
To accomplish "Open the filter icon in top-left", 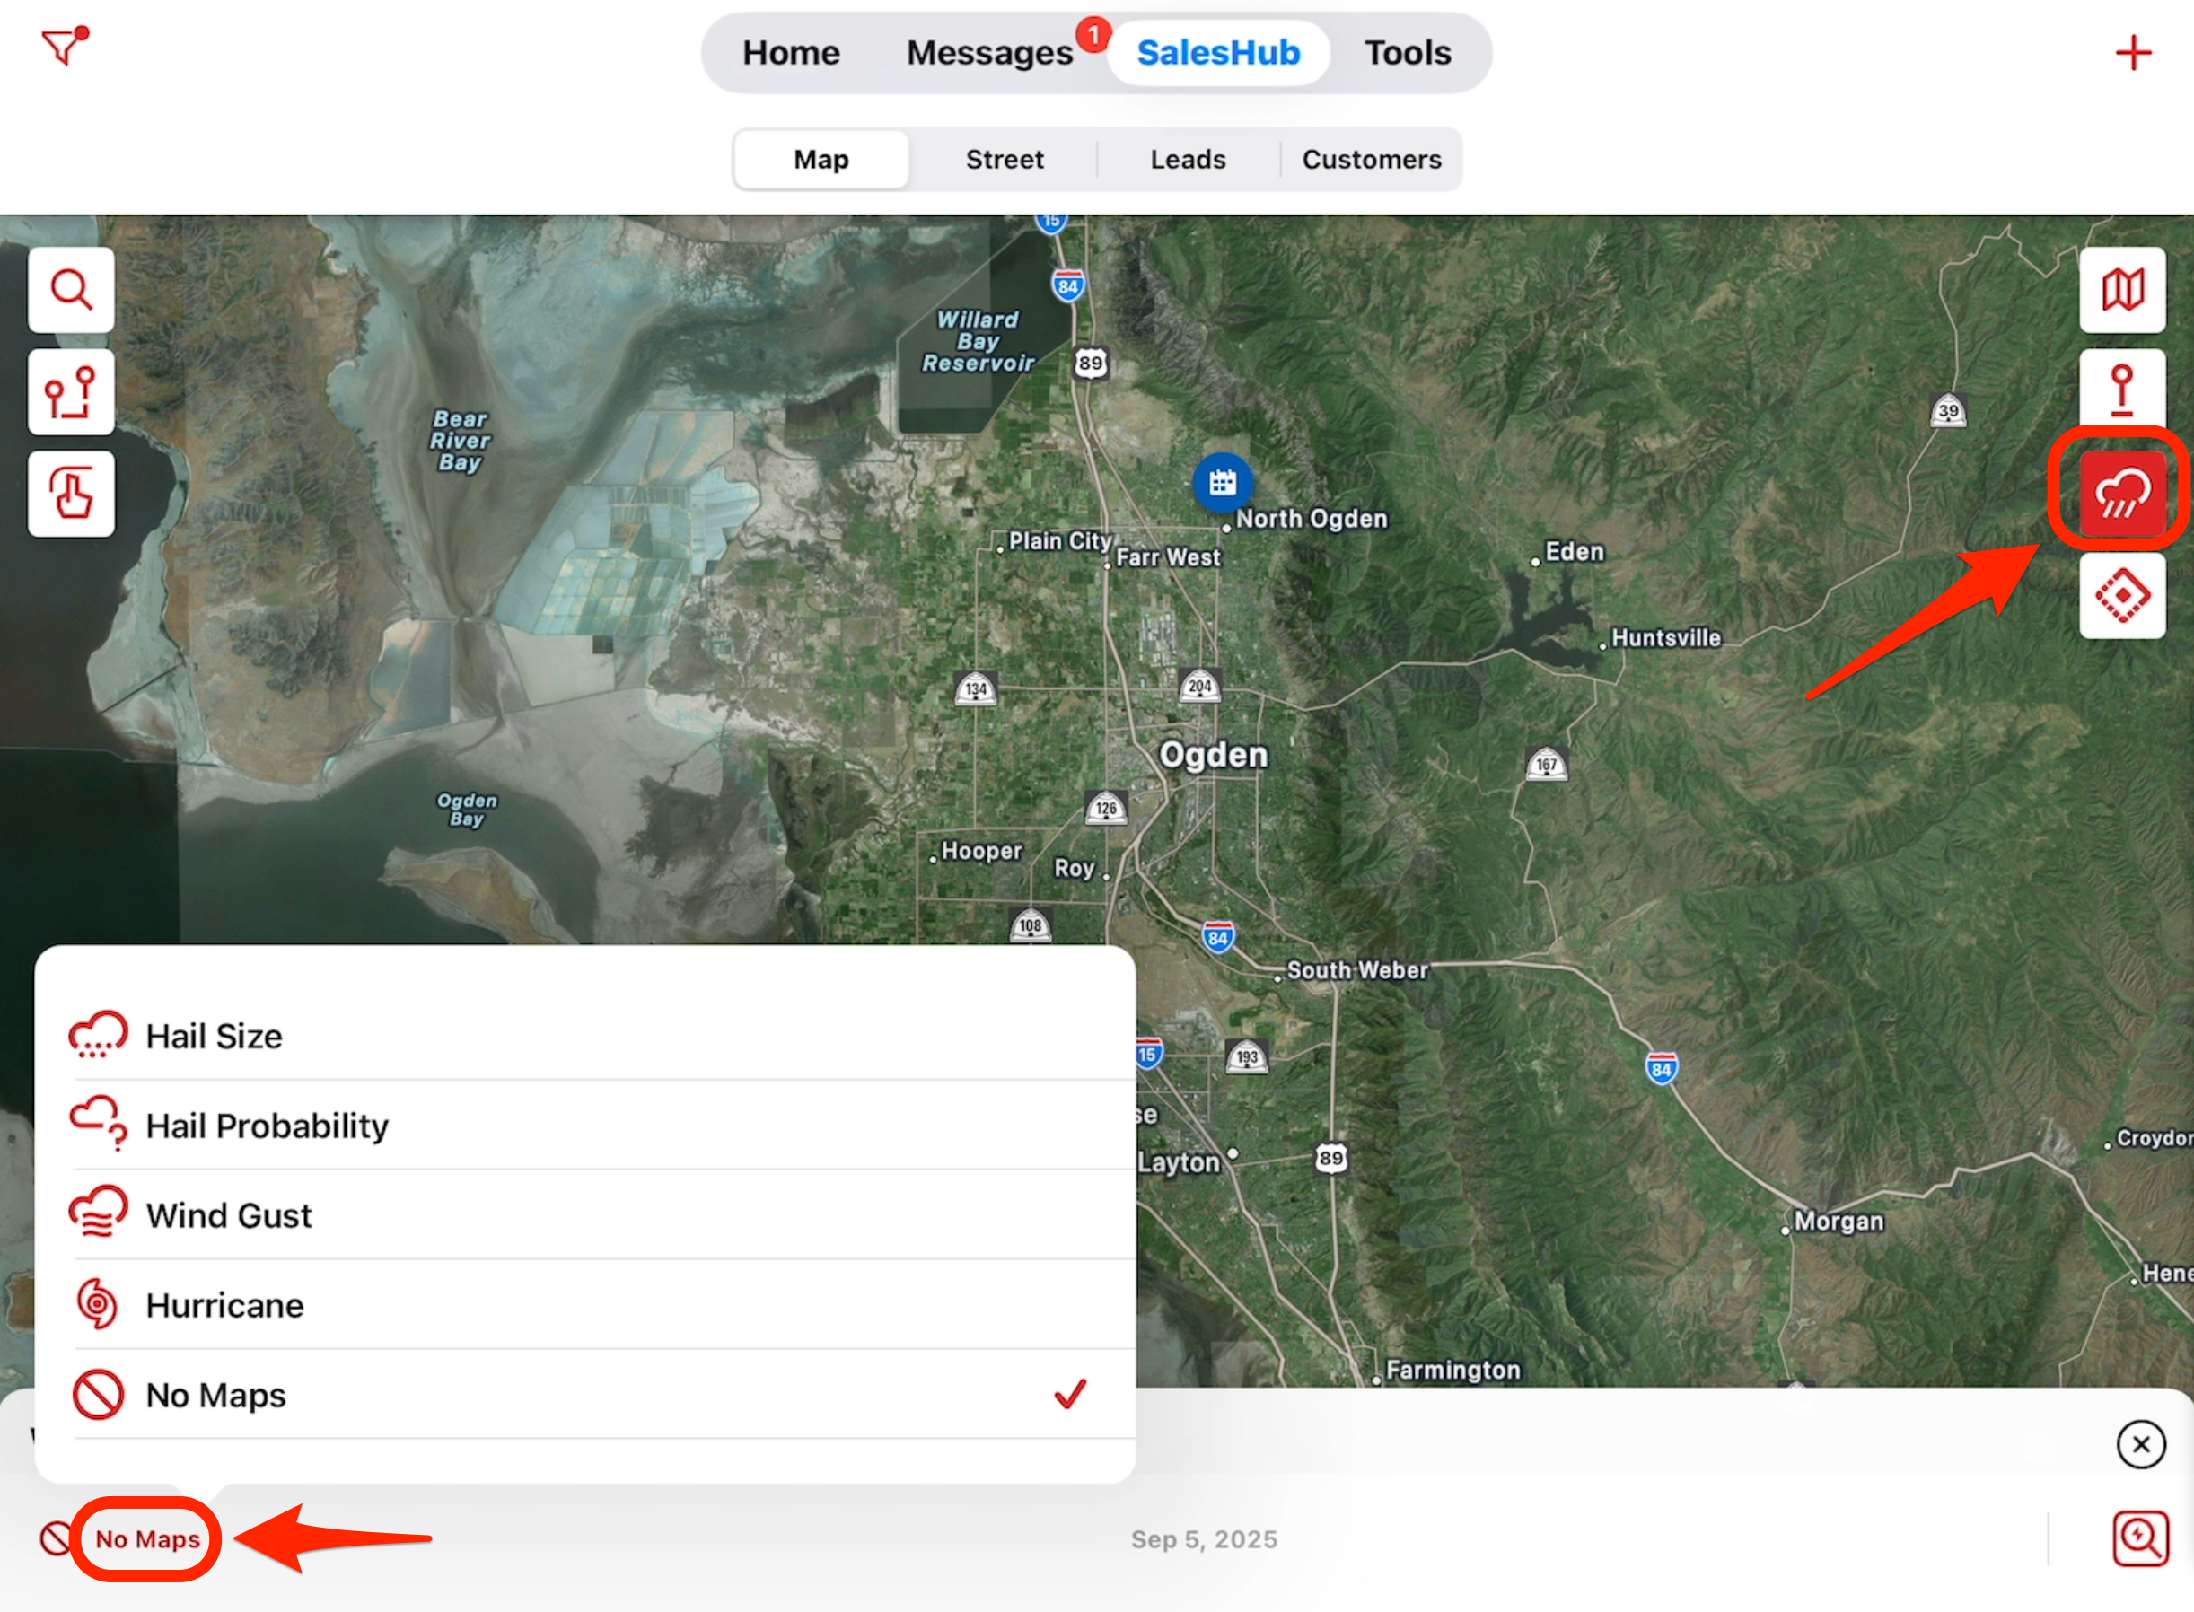I will [x=65, y=46].
